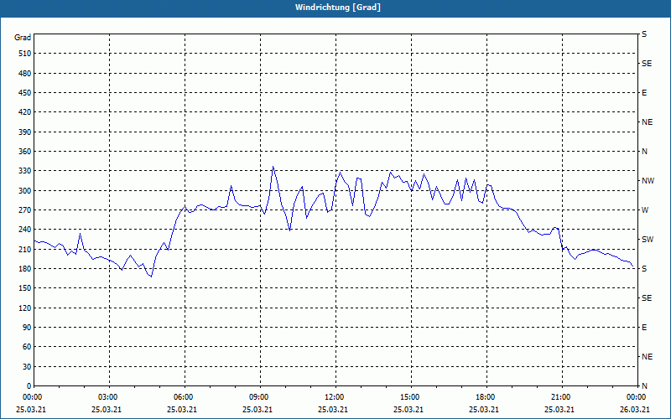This screenshot has height=419, width=671.
Task: Select the W compass label on the right axis
Action: (645, 210)
